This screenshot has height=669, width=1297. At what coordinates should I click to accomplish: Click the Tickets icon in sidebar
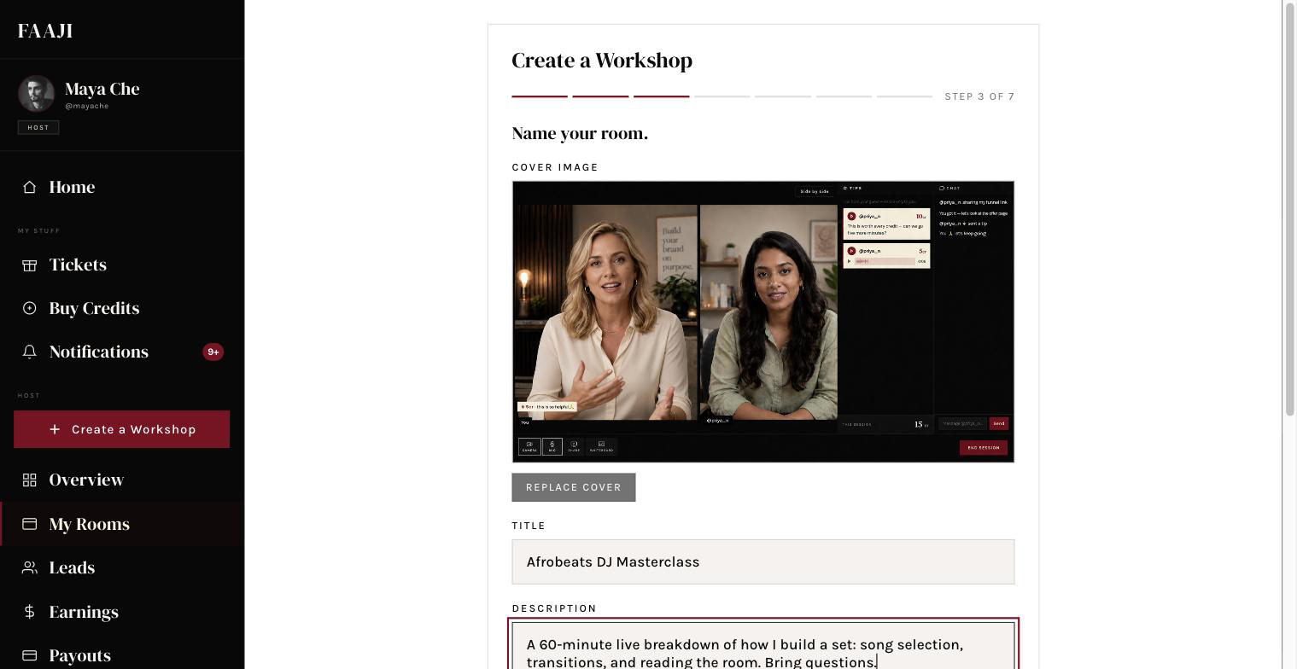coord(30,265)
